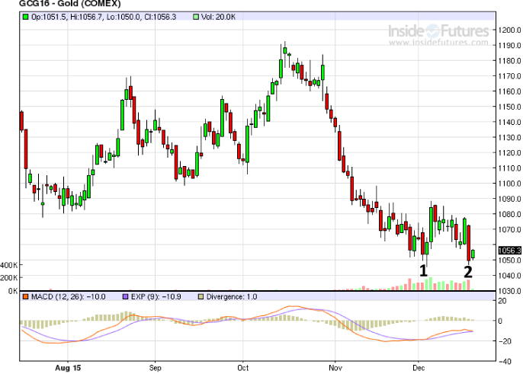Click the 1100.0 price axis label
523x374 pixels.
[x=509, y=184]
